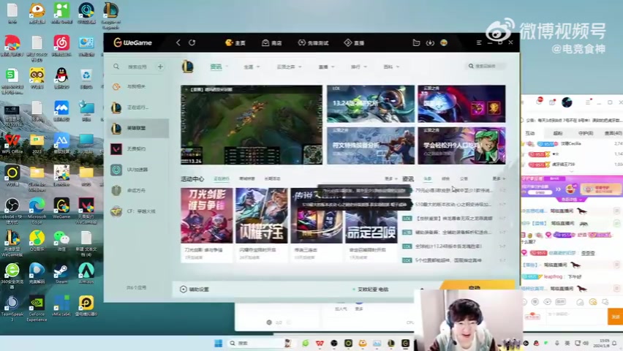Expand 更多 at the news list right
This screenshot has width=623, height=351.
pos(499,179)
